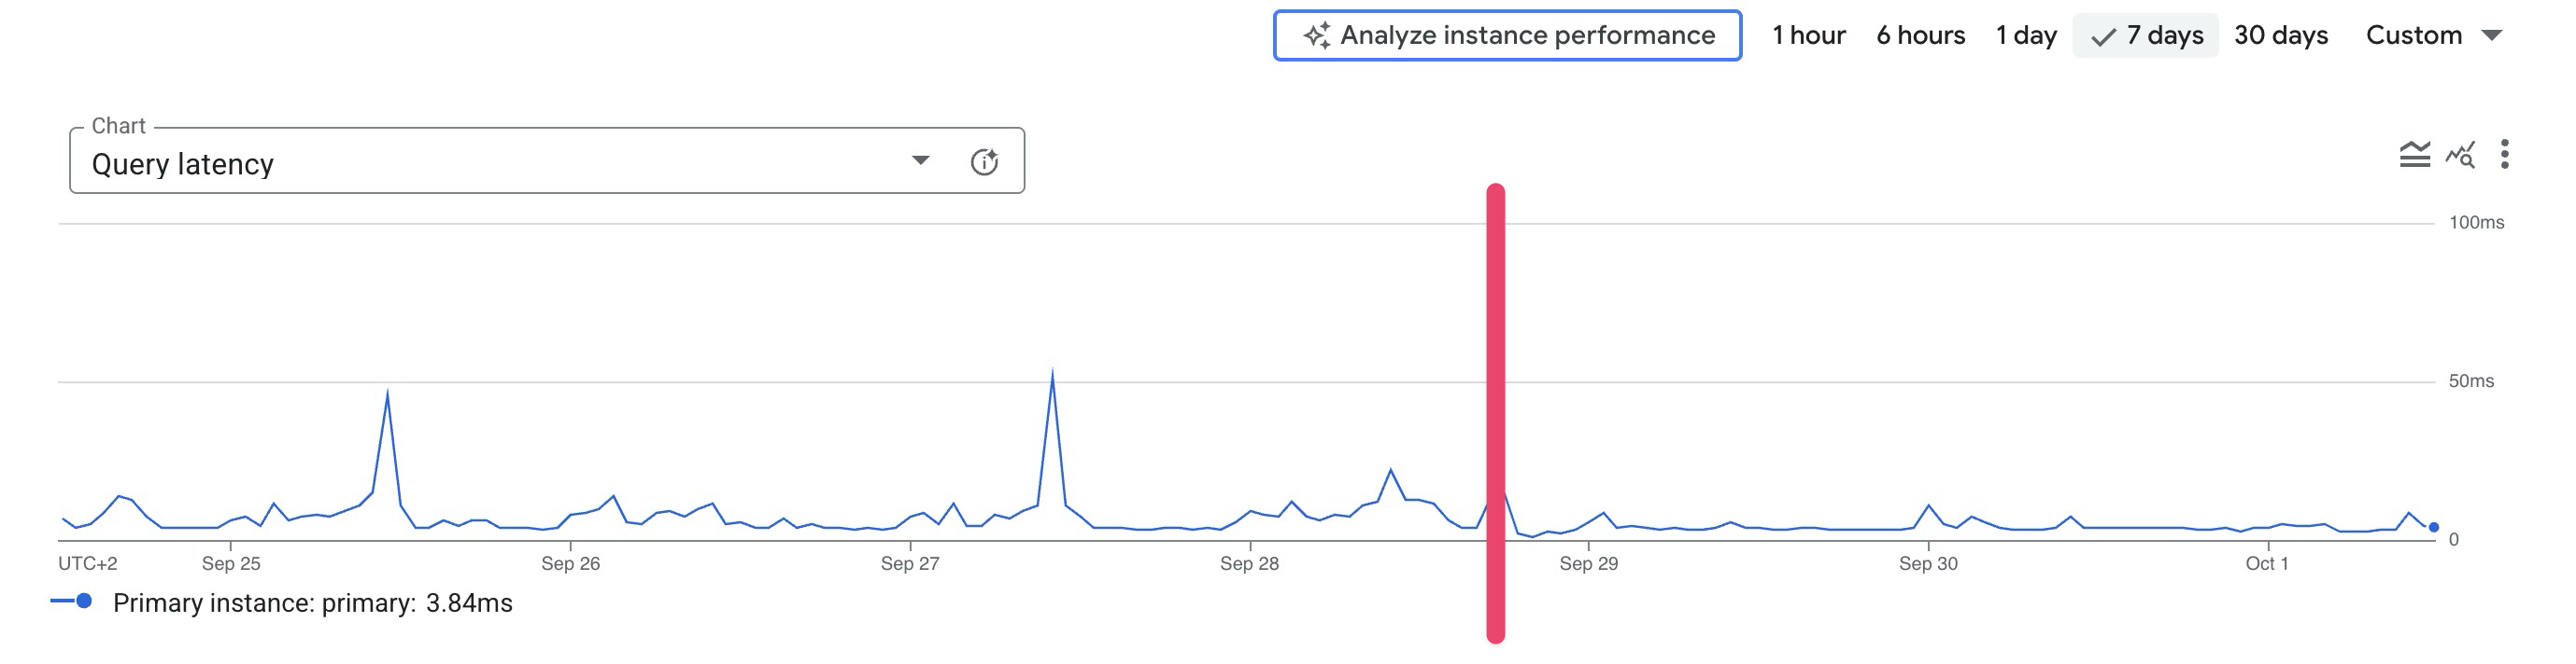
Task: Select the 6 hours time range
Action: pyautogui.click(x=1920, y=36)
